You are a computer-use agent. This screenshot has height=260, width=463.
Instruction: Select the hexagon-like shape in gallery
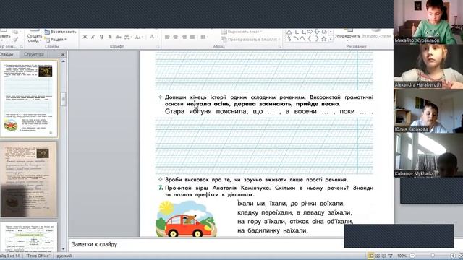click(x=324, y=32)
